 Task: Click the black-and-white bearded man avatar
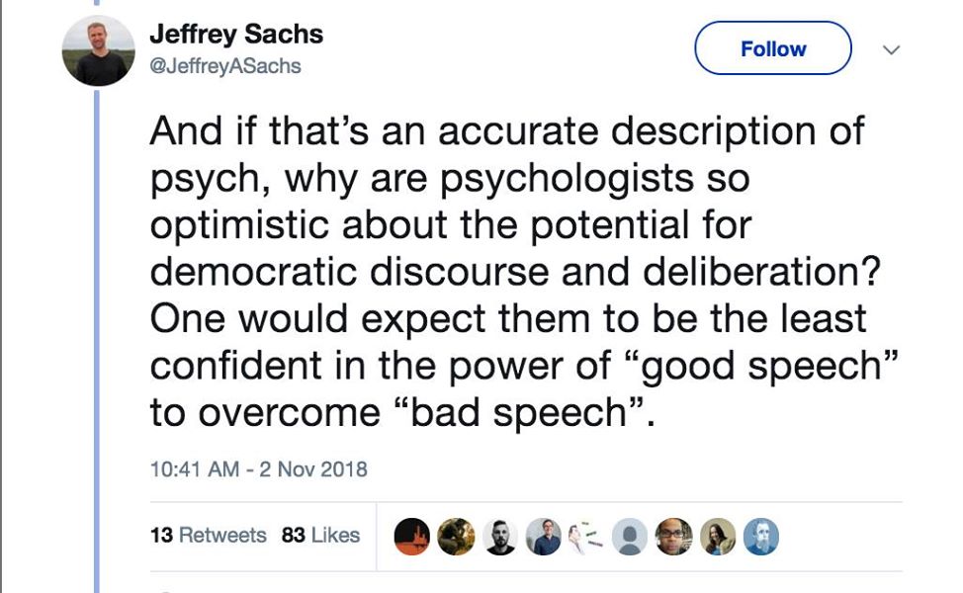point(500,536)
